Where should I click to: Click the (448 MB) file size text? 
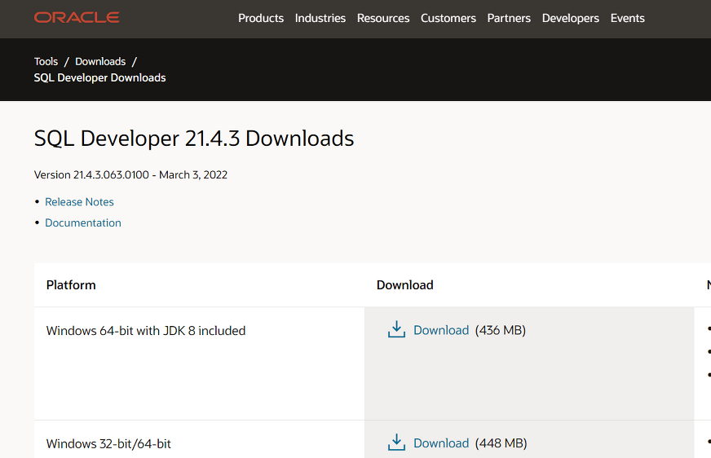501,443
